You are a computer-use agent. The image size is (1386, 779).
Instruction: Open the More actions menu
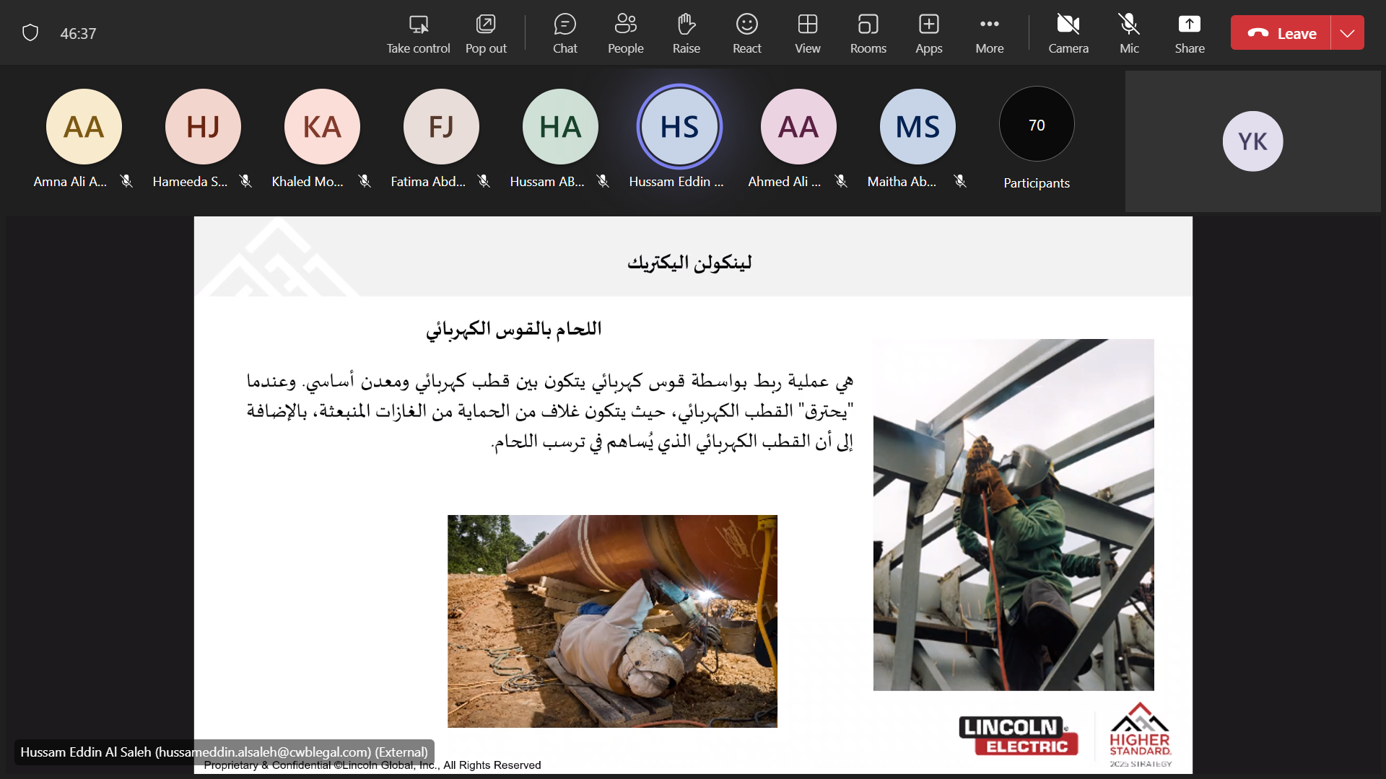pos(989,33)
